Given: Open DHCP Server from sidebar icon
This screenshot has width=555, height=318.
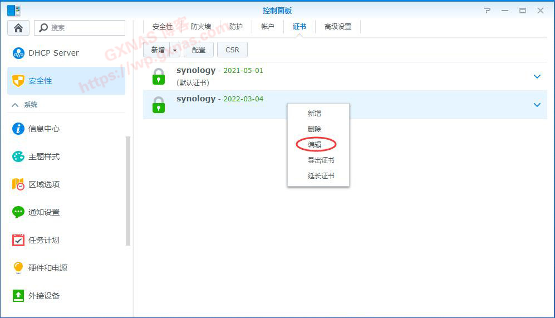Looking at the screenshot, I should (x=18, y=53).
